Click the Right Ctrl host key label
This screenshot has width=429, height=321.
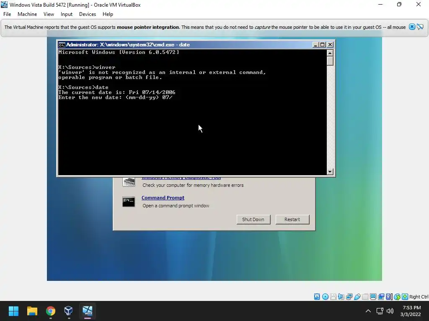click(419, 297)
